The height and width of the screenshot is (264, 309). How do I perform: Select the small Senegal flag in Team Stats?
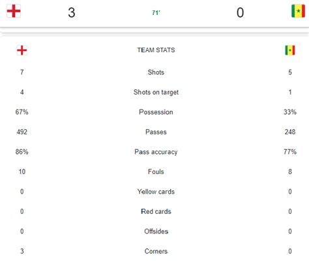(290, 50)
